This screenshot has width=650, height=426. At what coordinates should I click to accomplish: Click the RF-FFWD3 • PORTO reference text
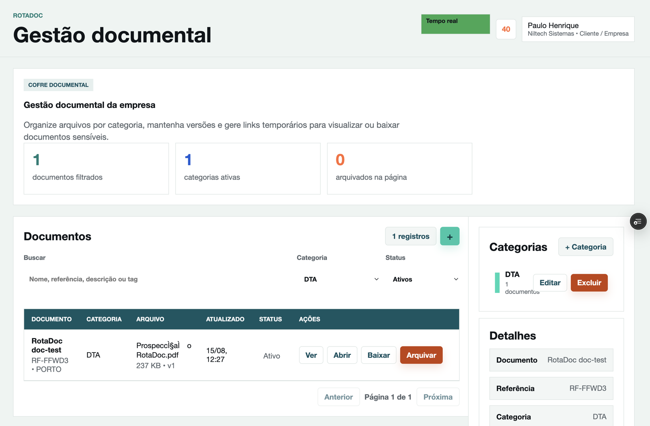click(x=50, y=365)
